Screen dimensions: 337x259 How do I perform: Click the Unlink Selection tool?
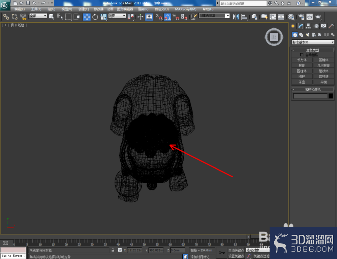[x=14, y=17]
